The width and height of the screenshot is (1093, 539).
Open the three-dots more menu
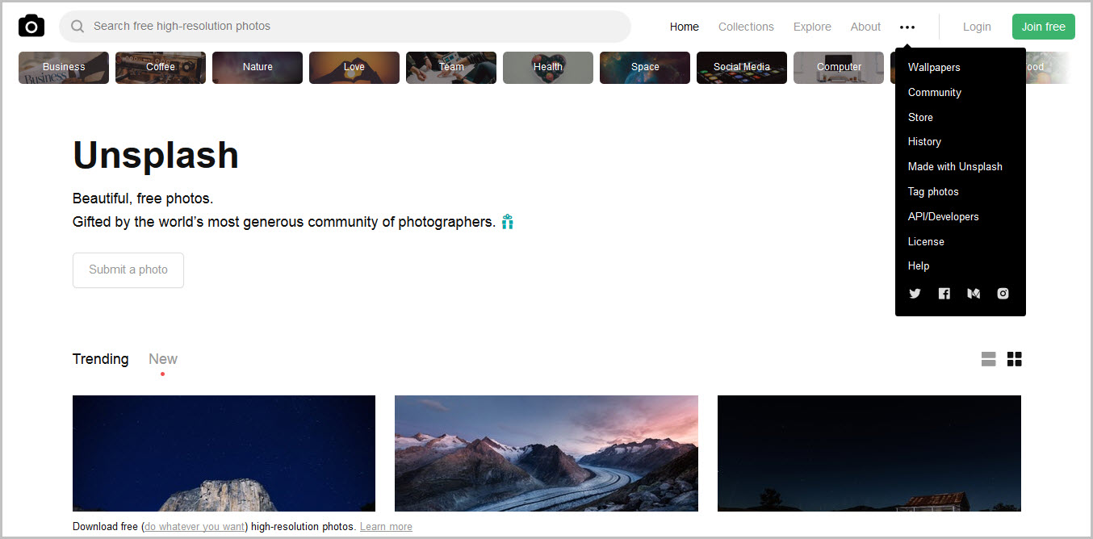tap(907, 27)
